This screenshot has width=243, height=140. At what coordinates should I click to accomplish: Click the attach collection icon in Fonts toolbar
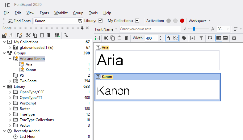tap(4, 35)
